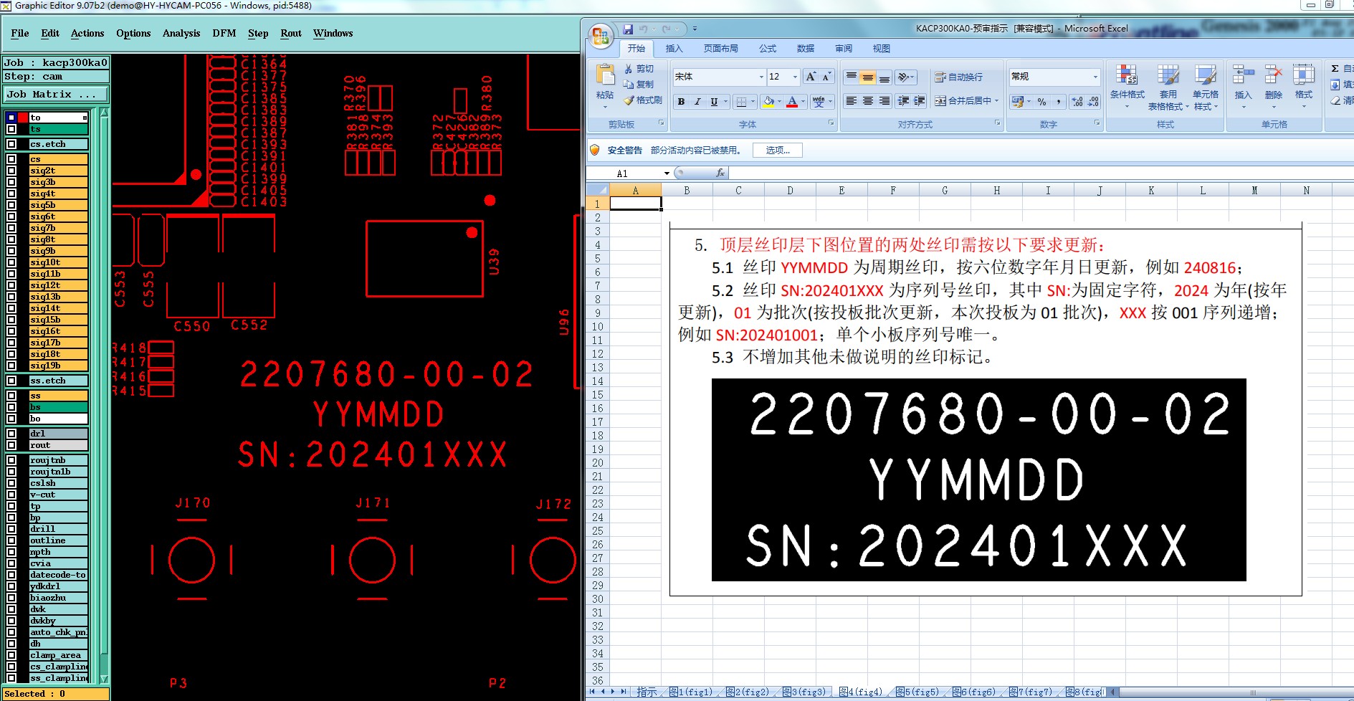Select the 'sig5b' layer row
Viewport: 1354px width, 701px height.
pyautogui.click(x=59, y=205)
